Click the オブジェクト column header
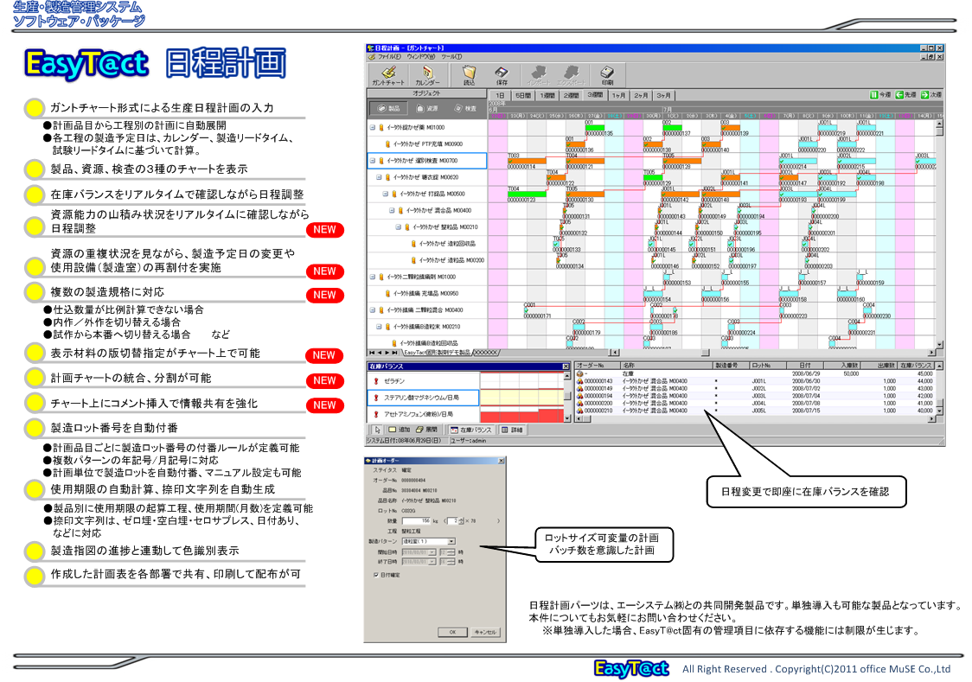The width and height of the screenshot is (972, 682). pyautogui.click(x=426, y=93)
